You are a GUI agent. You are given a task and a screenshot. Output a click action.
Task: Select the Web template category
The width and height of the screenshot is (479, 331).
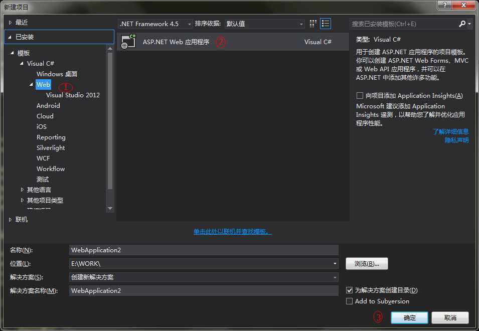[43, 85]
